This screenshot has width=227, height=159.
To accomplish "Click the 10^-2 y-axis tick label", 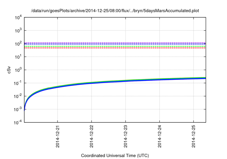I will 18,96.
